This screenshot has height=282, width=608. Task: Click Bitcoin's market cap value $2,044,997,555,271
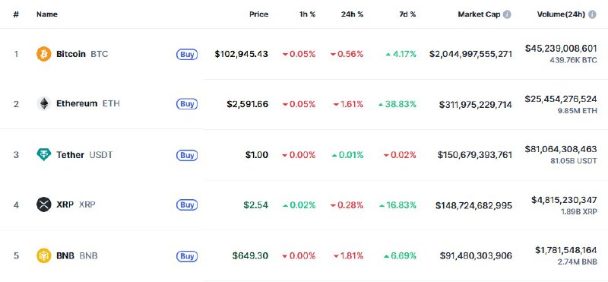(x=470, y=54)
